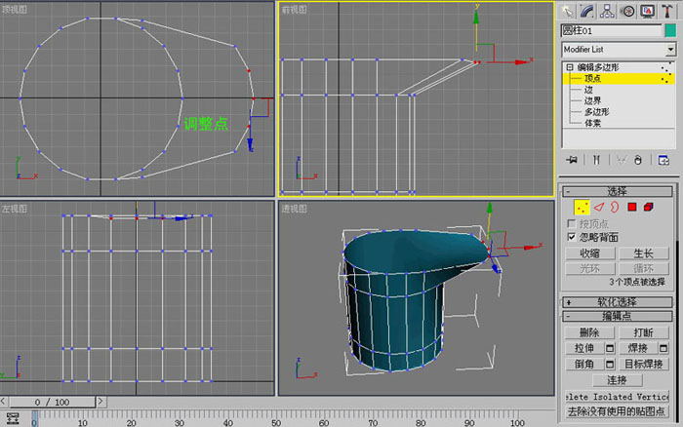Screen dimensions: 683x427
Task: Select 体素 sub-object in modifier stack
Action: coord(592,123)
